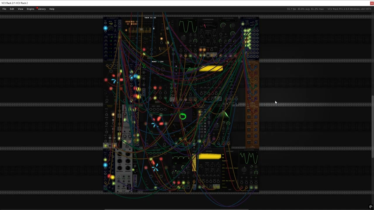Click the TWIN SLIDE module title
Screen dimensions: 374x210
point(150,18)
